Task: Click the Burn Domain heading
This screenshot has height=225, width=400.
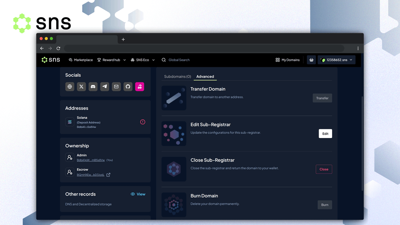Action: click(x=204, y=196)
